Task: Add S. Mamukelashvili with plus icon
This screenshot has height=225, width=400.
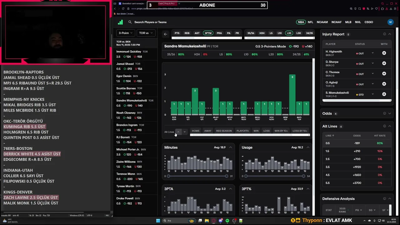Action: [384, 94]
